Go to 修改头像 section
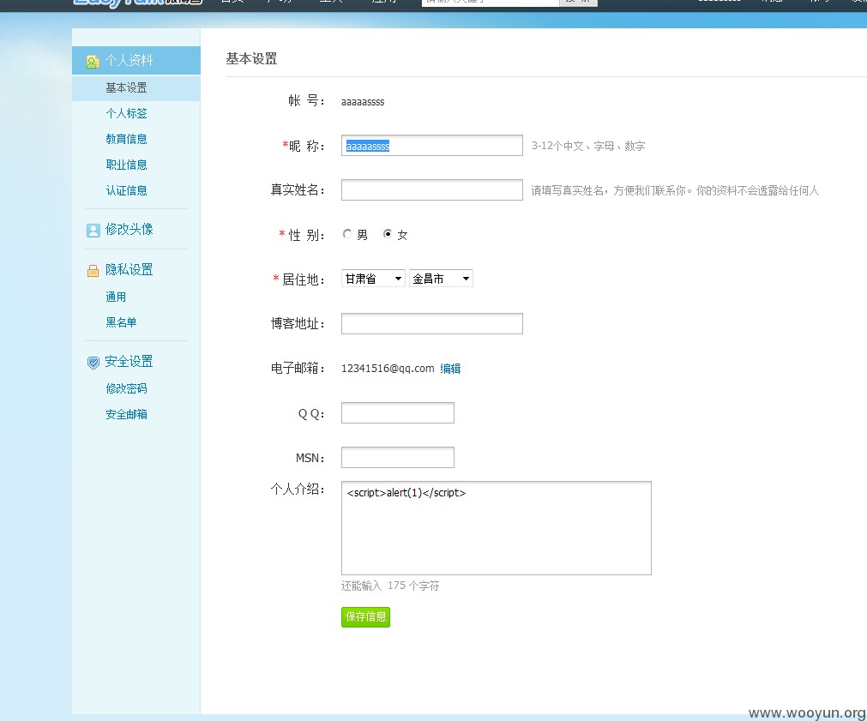 [x=129, y=229]
